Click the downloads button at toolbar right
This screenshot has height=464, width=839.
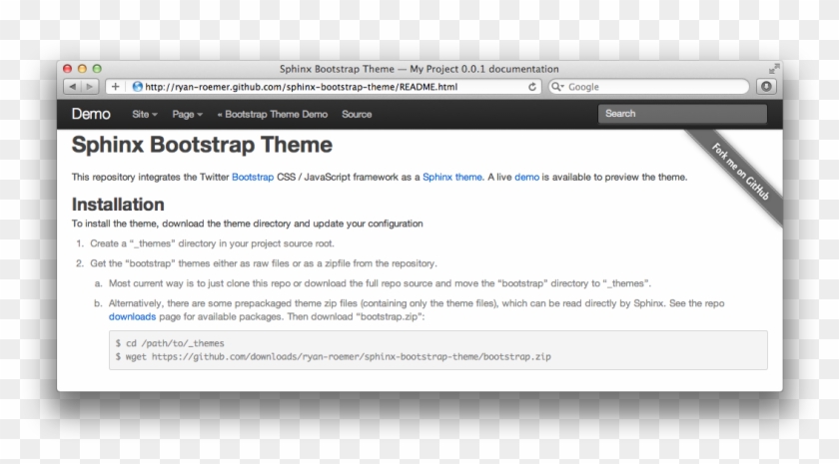point(766,87)
